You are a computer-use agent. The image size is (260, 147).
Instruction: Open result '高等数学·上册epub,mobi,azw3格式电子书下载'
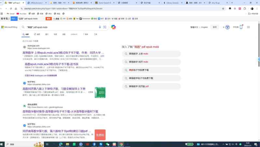point(63,53)
